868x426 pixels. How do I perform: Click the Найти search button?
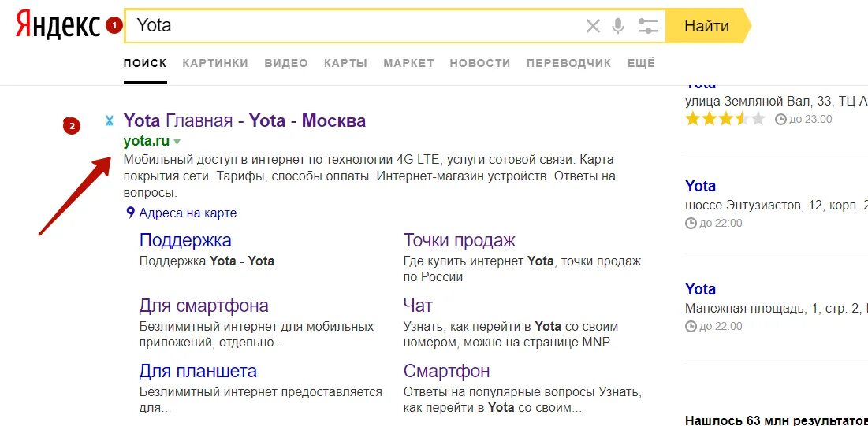coord(708,26)
